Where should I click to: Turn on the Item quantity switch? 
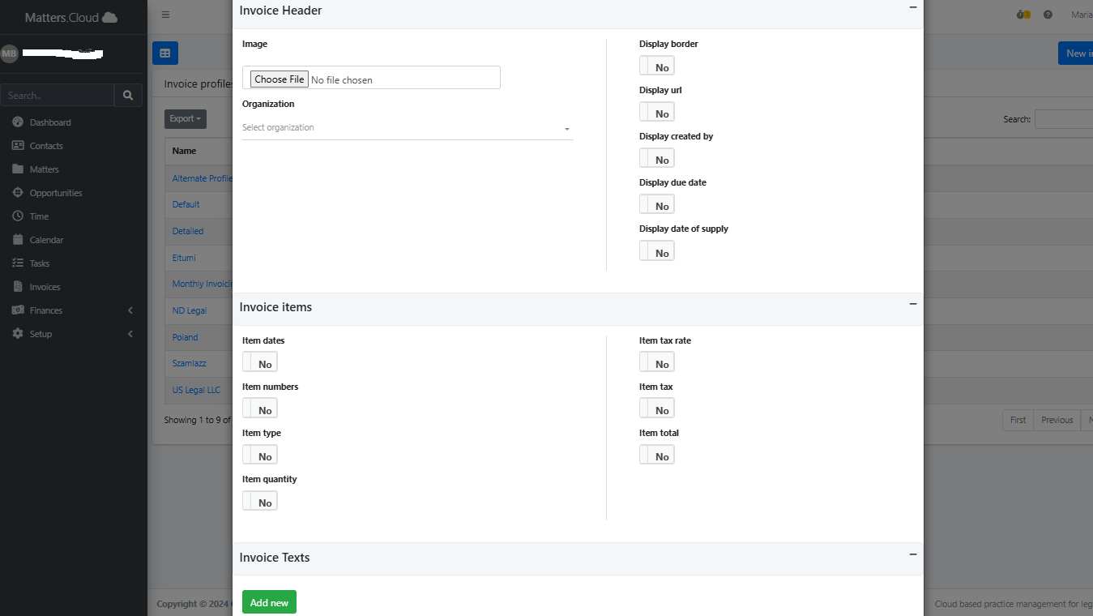click(x=259, y=502)
